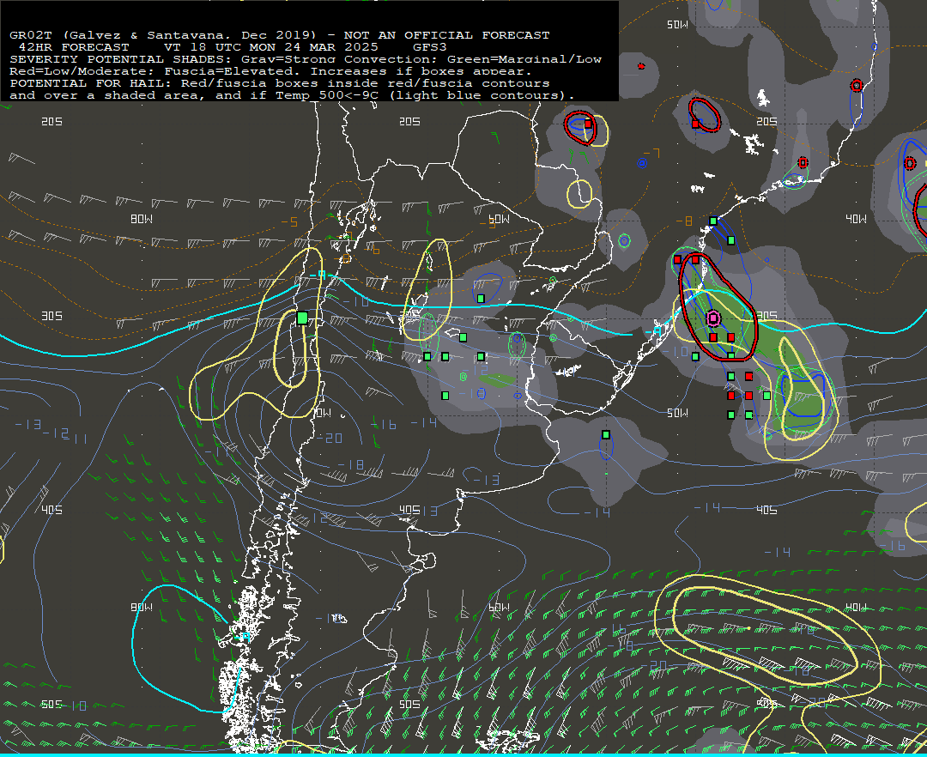Click the green box south of Uruguay's coast
Image resolution: width=927 pixels, height=757 pixels.
tap(605, 435)
